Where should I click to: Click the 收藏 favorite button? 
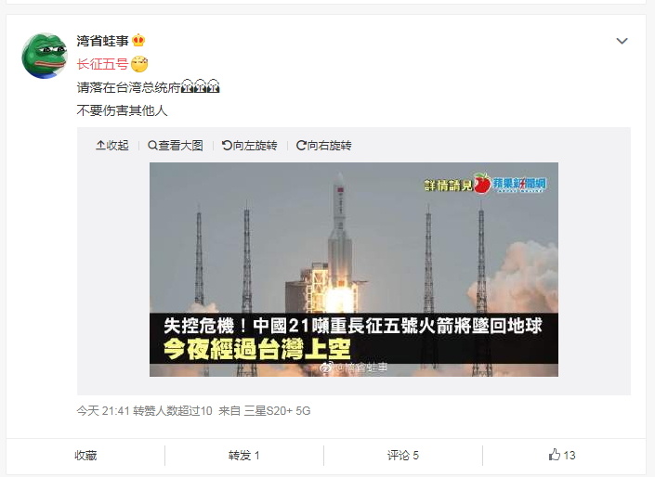(85, 456)
